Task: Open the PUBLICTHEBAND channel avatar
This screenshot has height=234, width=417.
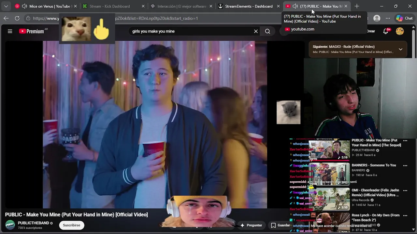Action: pos(10,225)
